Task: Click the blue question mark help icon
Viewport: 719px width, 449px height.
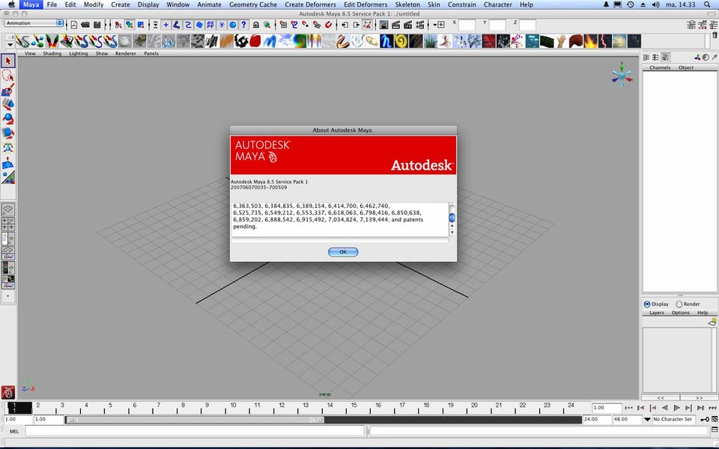Action: click(x=244, y=25)
